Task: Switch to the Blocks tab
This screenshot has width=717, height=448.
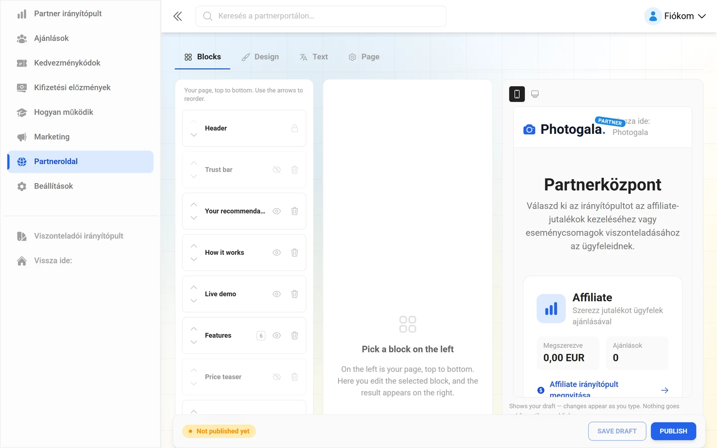Action: tap(203, 57)
